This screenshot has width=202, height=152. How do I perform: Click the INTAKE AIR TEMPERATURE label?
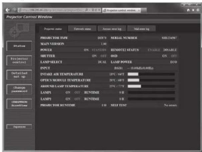[62, 74]
